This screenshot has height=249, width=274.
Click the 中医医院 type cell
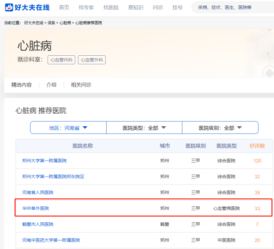[226, 240]
